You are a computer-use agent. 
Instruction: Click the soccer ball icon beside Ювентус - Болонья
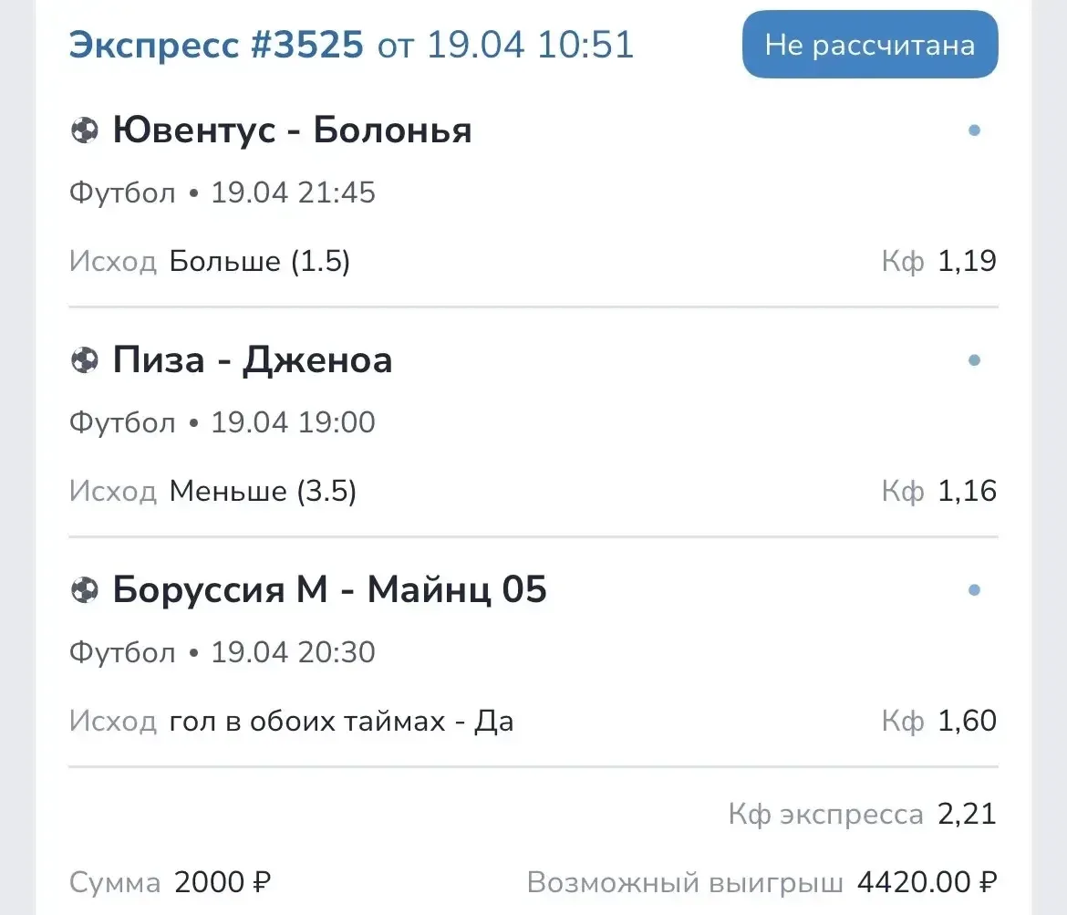[x=84, y=131]
